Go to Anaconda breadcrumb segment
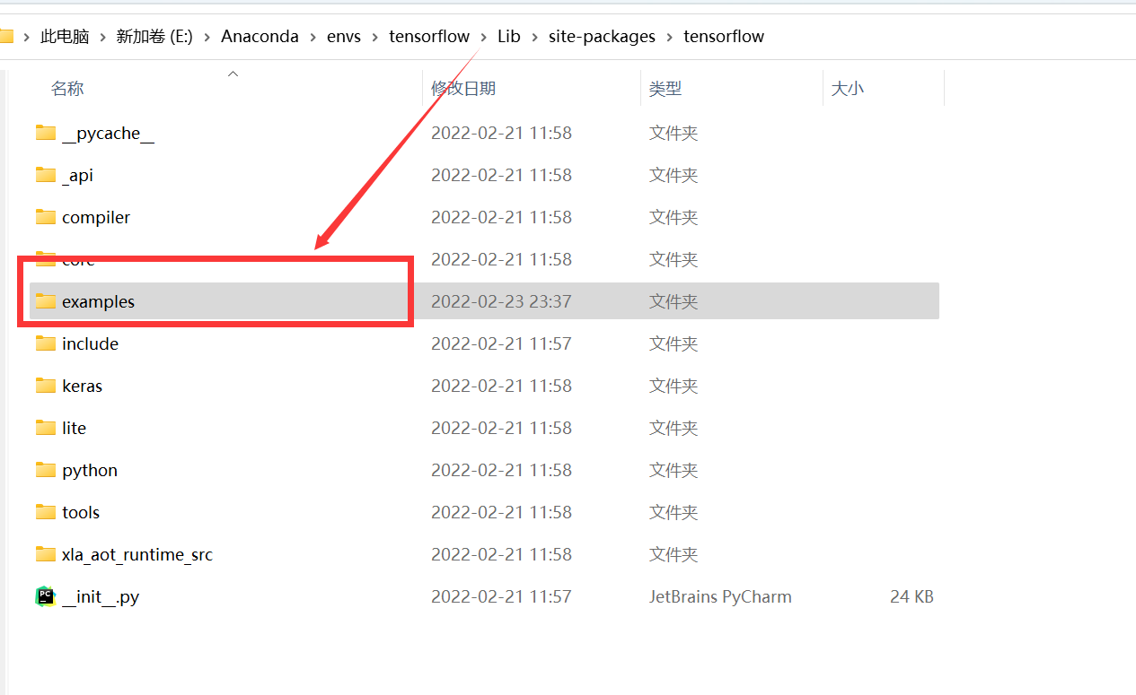This screenshot has width=1136, height=695. tap(260, 37)
